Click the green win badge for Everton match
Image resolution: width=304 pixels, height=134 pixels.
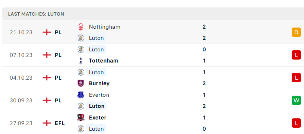coord(296,100)
